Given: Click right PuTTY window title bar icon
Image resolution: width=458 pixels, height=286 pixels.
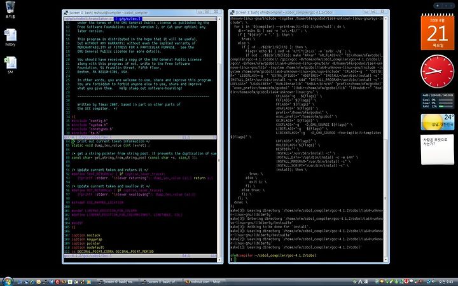Looking at the screenshot, I should pos(232,12).
